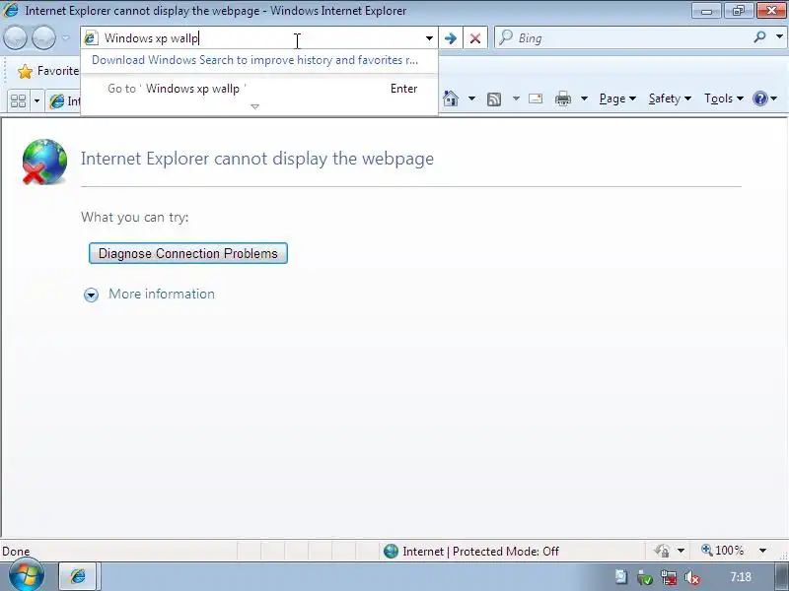The image size is (789, 591).
Task: Open the Print dropdown arrow
Action: tap(584, 98)
